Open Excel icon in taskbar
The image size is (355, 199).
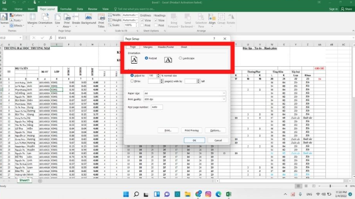click(228, 194)
